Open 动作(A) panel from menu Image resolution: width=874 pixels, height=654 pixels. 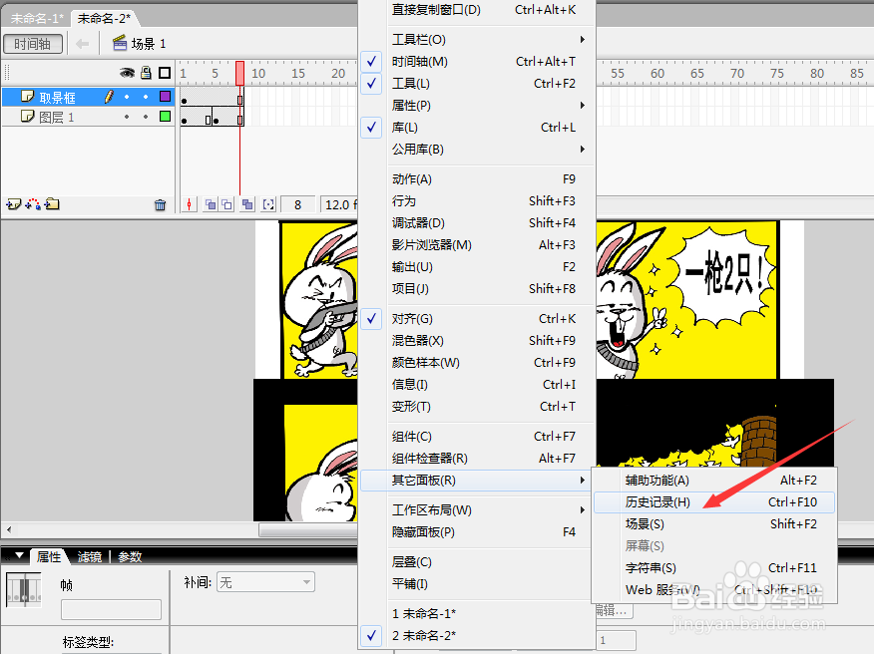pos(477,179)
